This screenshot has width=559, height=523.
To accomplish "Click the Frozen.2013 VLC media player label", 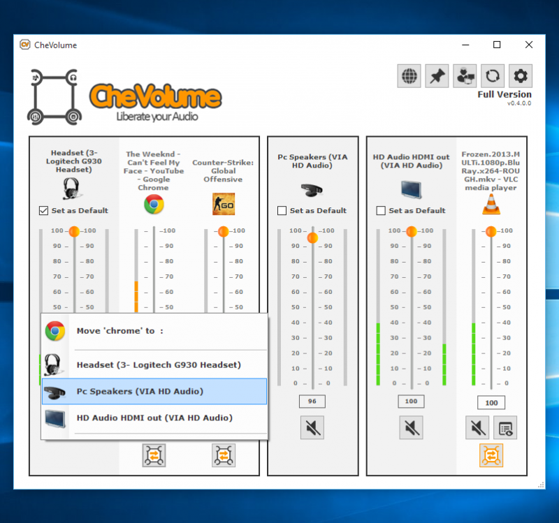I will pyautogui.click(x=491, y=170).
